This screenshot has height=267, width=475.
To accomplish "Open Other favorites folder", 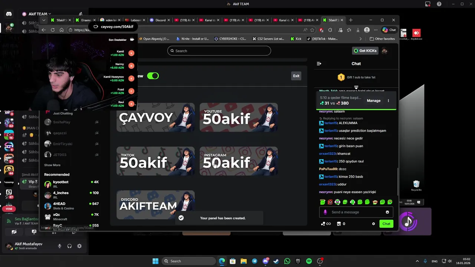I will pyautogui.click(x=382, y=39).
